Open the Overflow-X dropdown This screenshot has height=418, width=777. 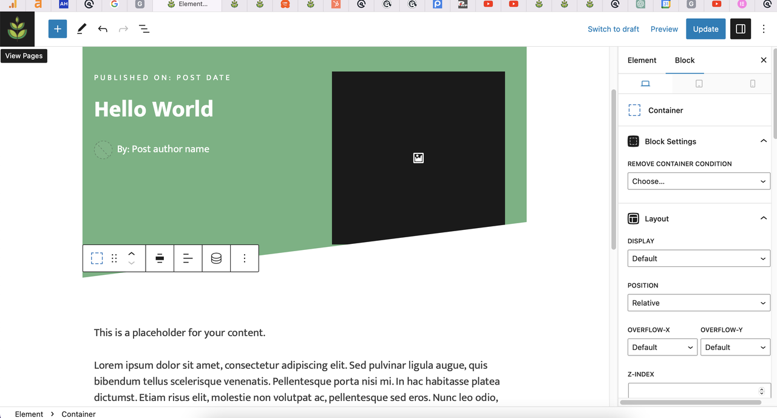[662, 347]
